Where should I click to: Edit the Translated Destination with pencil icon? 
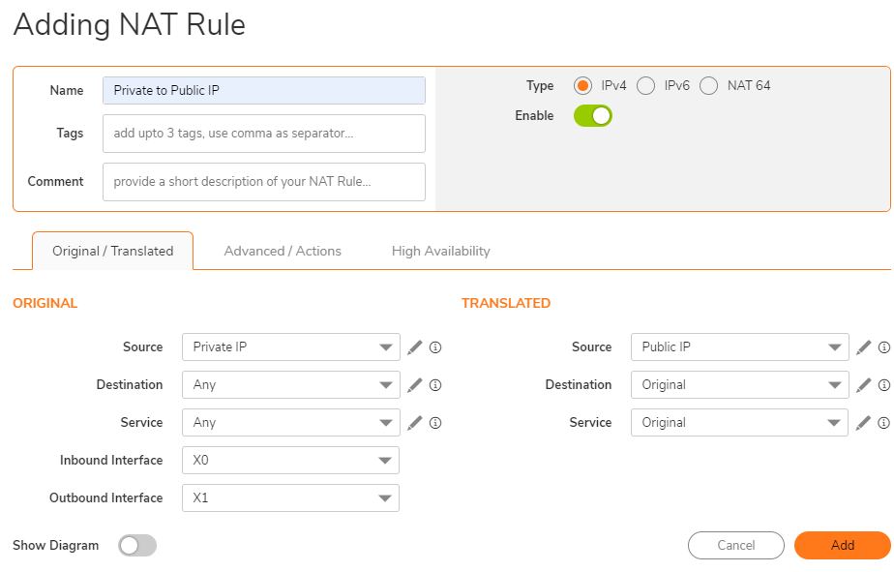(x=864, y=385)
